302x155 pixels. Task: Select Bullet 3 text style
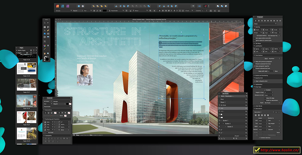coord(232,126)
